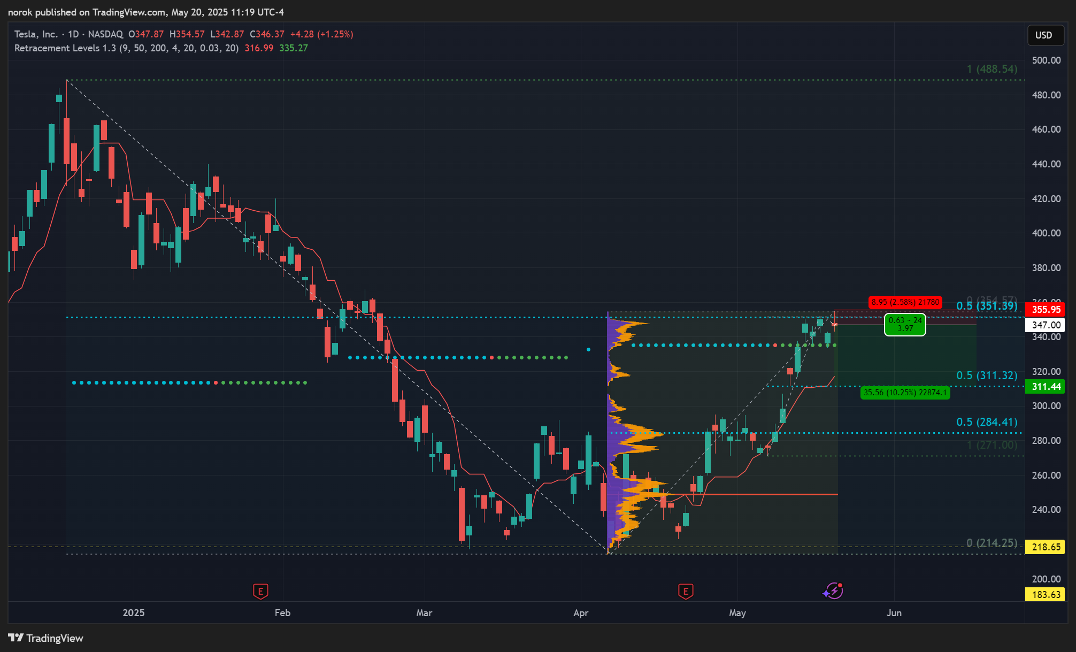Viewport: 1076px width, 652px height.
Task: Click the red stop label 8.95 (2.58%)
Action: pos(905,302)
